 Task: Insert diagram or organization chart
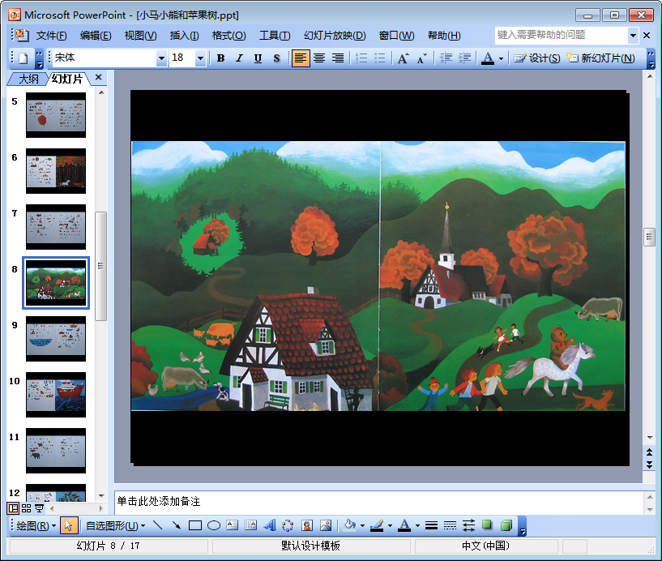tap(288, 525)
